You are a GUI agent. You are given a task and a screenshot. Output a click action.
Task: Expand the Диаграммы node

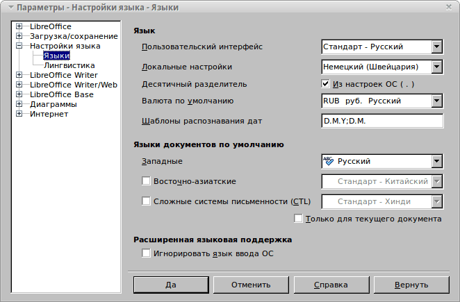pyautogui.click(x=19, y=104)
